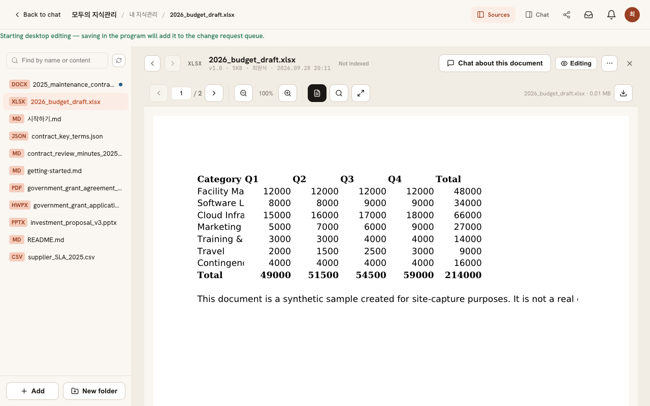Screen dimensions: 650x406
Task: Open the more options ellipsis menu
Action: (x=609, y=63)
